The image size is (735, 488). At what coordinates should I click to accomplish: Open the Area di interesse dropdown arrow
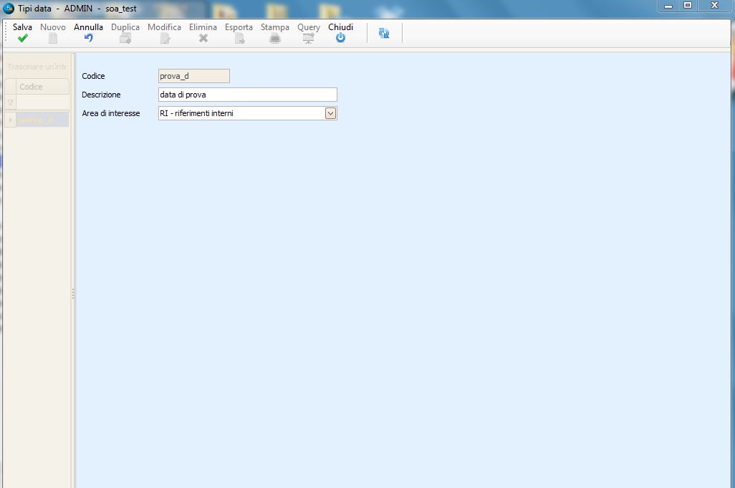(x=330, y=113)
